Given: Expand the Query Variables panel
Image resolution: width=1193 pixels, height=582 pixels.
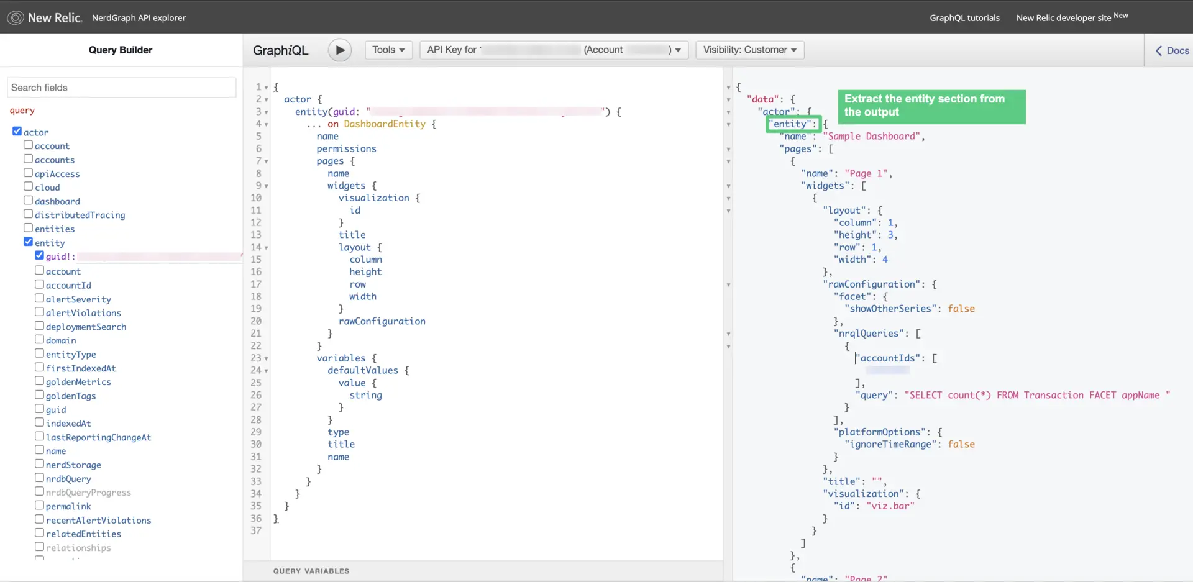Looking at the screenshot, I should (311, 571).
